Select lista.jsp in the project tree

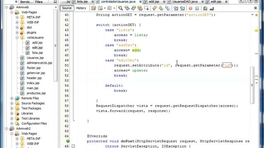38,53
